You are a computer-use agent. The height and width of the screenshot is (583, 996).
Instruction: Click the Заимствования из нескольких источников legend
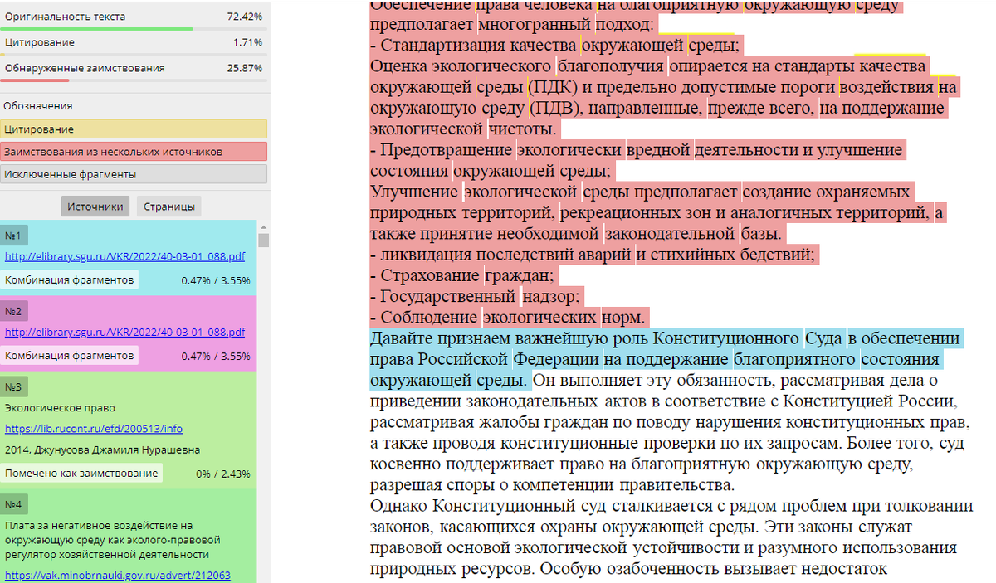[x=134, y=152]
